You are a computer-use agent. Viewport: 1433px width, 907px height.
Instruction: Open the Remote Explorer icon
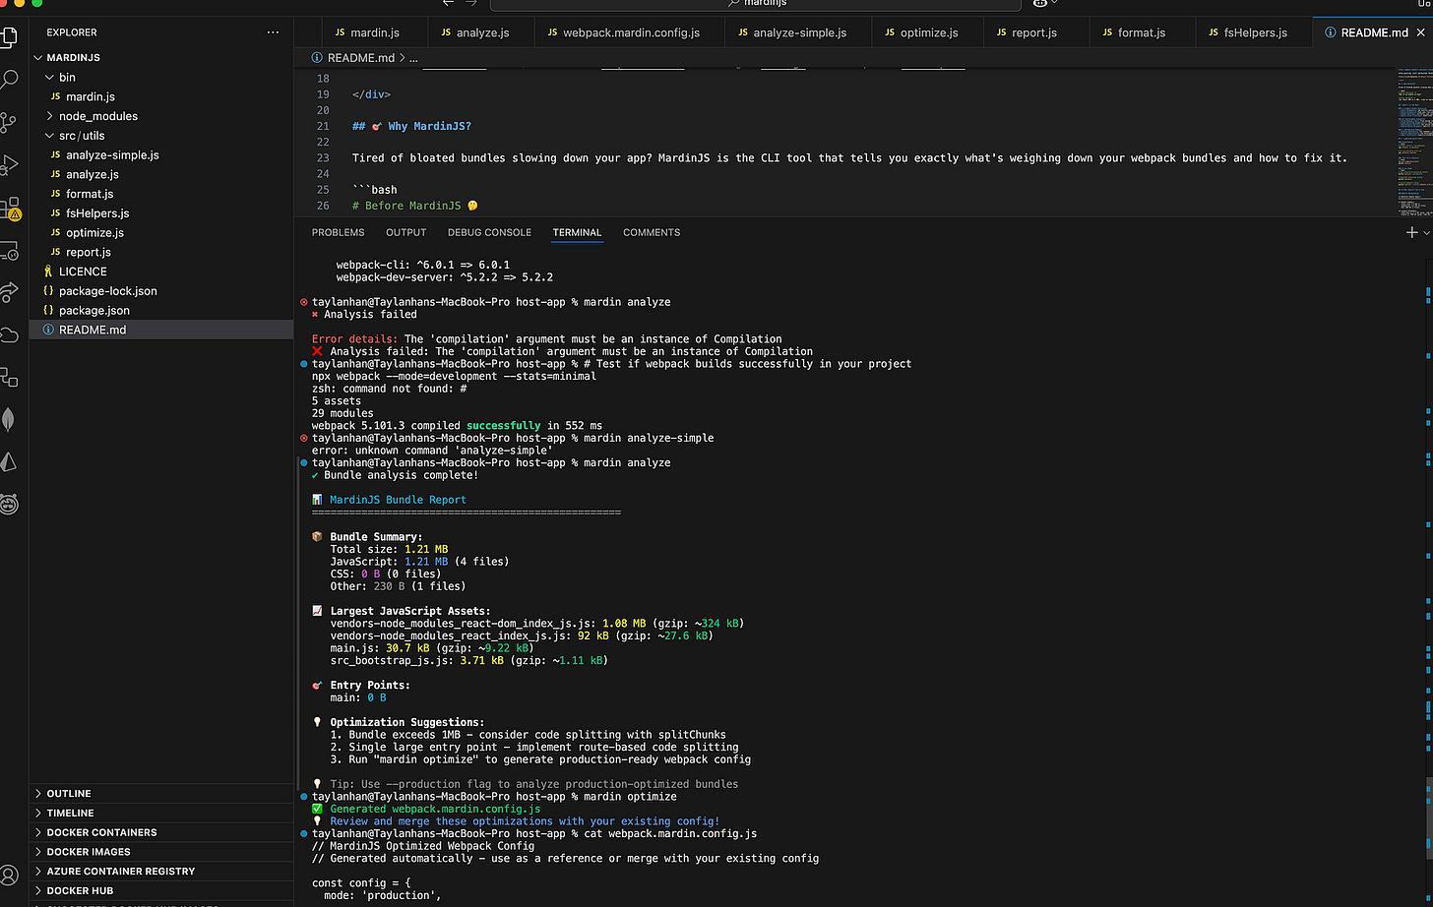pos(9,251)
